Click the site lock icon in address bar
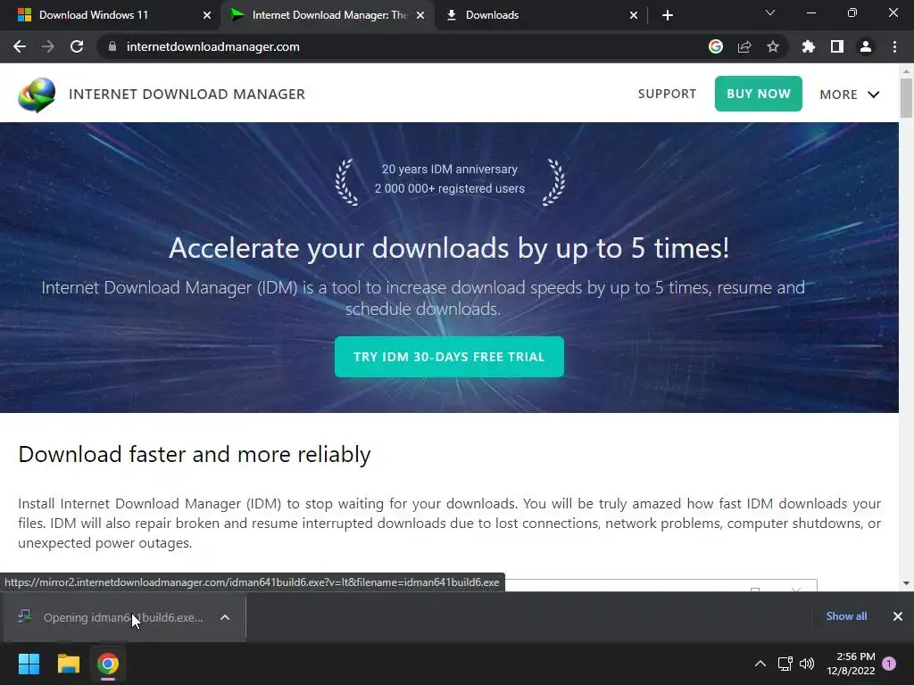Viewport: 914px width, 685px height. coord(112,46)
